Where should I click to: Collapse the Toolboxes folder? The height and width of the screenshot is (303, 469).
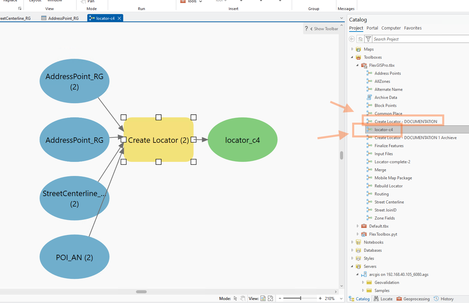pyautogui.click(x=352, y=57)
